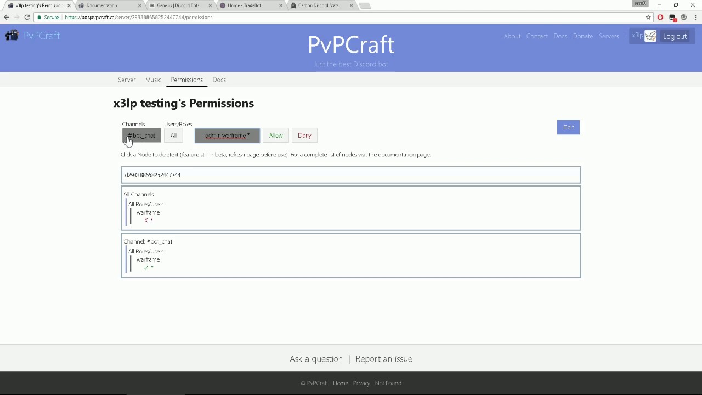Delete the denied * node under All Channels
702x395 pixels.
click(x=149, y=220)
